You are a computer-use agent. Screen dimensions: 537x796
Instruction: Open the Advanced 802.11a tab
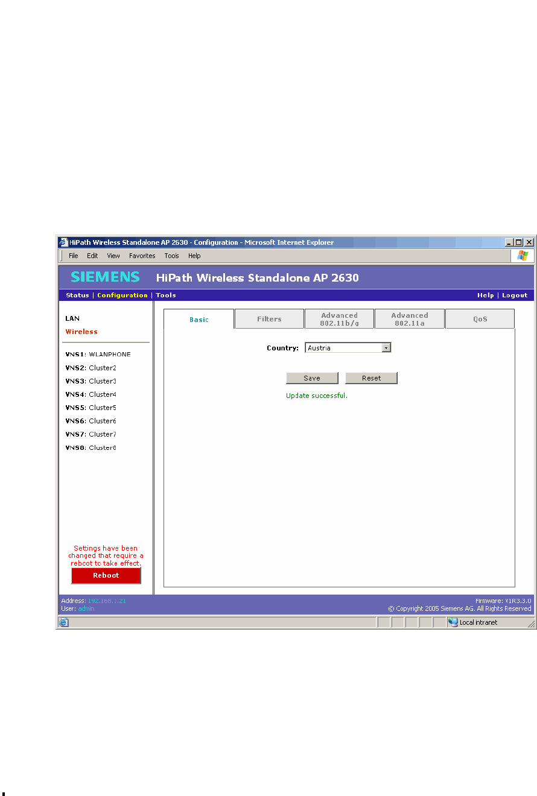(409, 319)
